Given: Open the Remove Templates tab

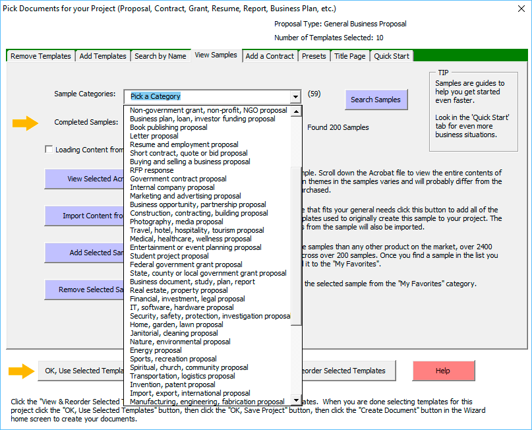Looking at the screenshot, I should click(40, 56).
